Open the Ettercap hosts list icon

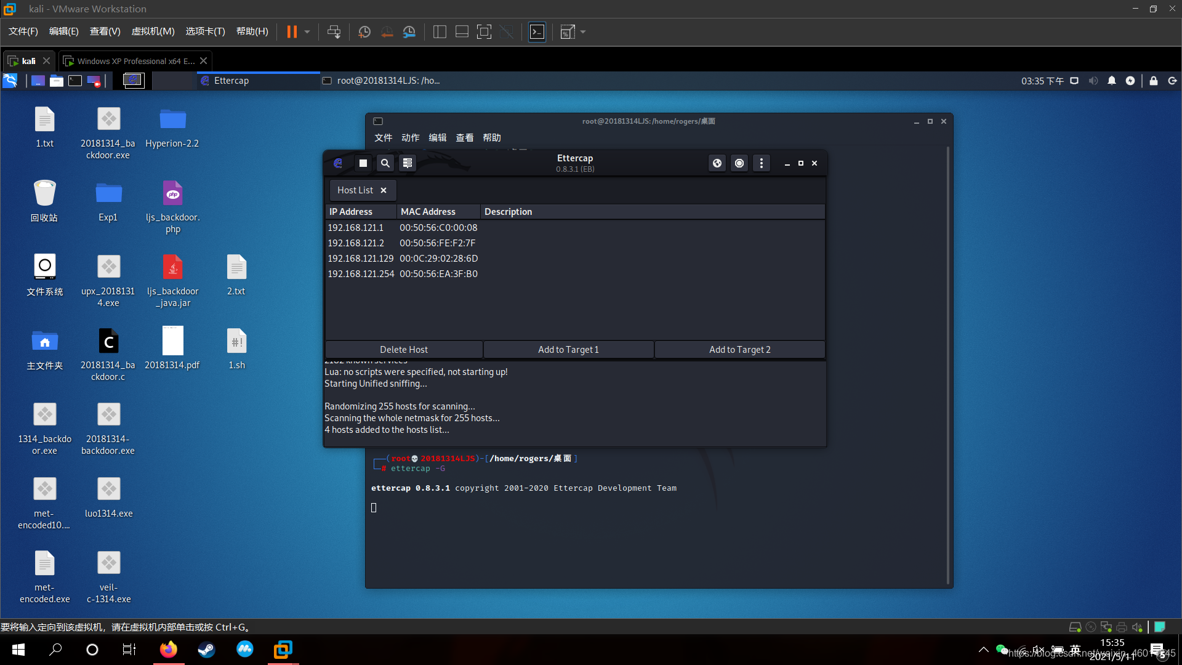[407, 163]
